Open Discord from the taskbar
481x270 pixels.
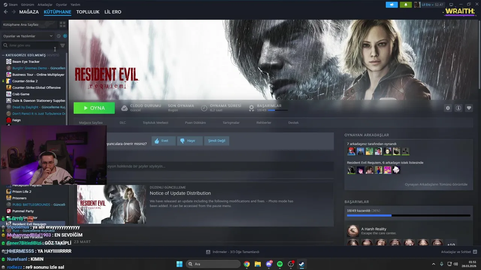(x=269, y=264)
